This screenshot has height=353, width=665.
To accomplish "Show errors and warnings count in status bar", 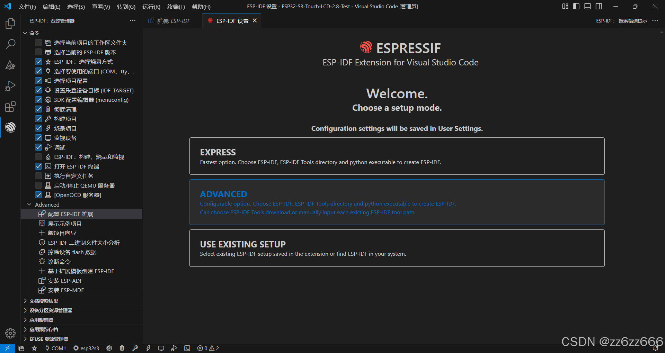I will pos(208,348).
